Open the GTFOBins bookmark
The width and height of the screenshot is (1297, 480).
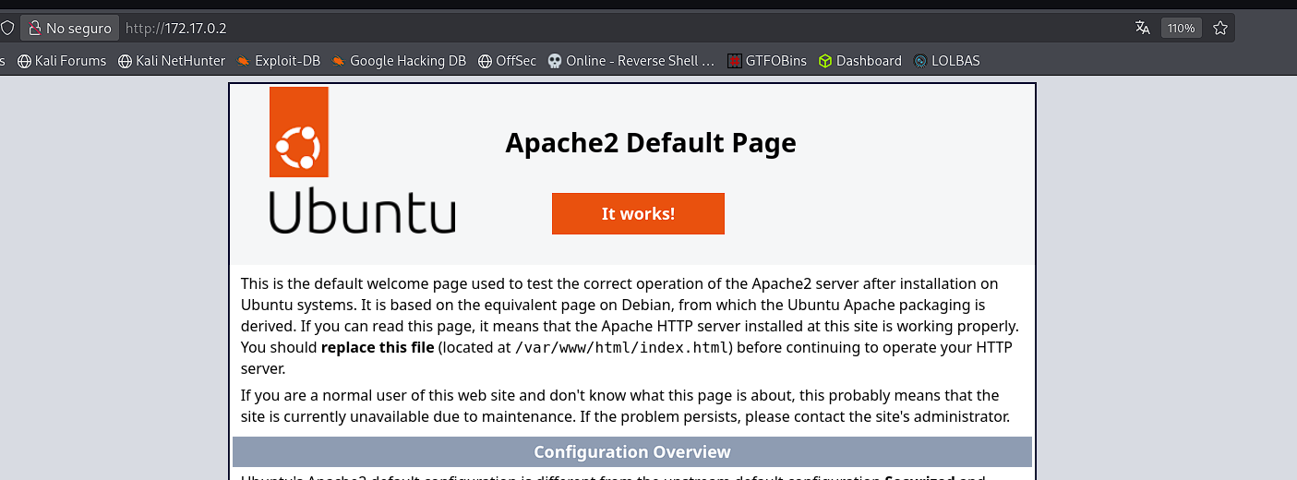pos(767,61)
